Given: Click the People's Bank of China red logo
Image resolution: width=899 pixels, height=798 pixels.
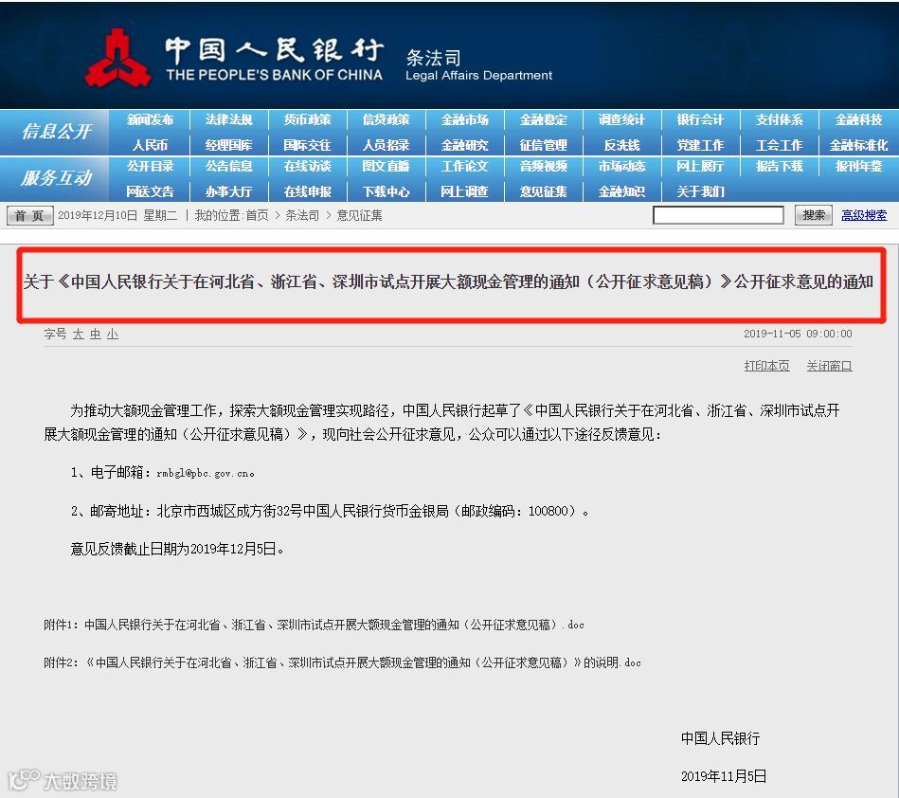Looking at the screenshot, I should point(118,59).
